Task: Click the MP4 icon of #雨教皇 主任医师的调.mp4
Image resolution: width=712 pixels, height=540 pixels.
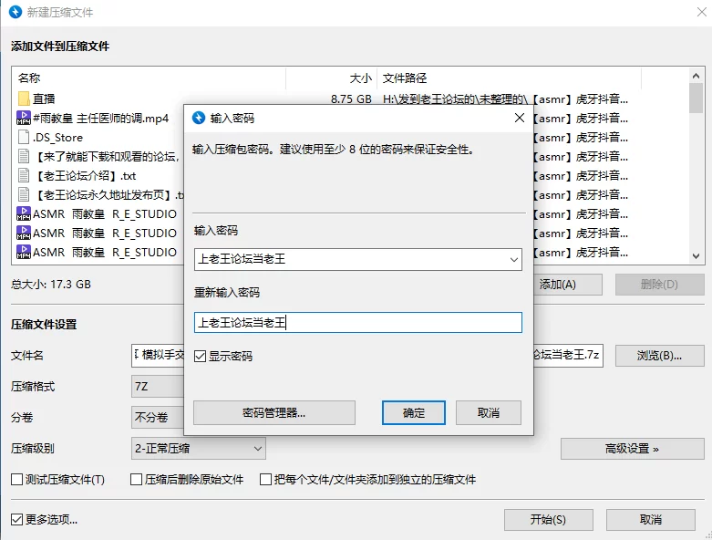Action: coord(24,118)
